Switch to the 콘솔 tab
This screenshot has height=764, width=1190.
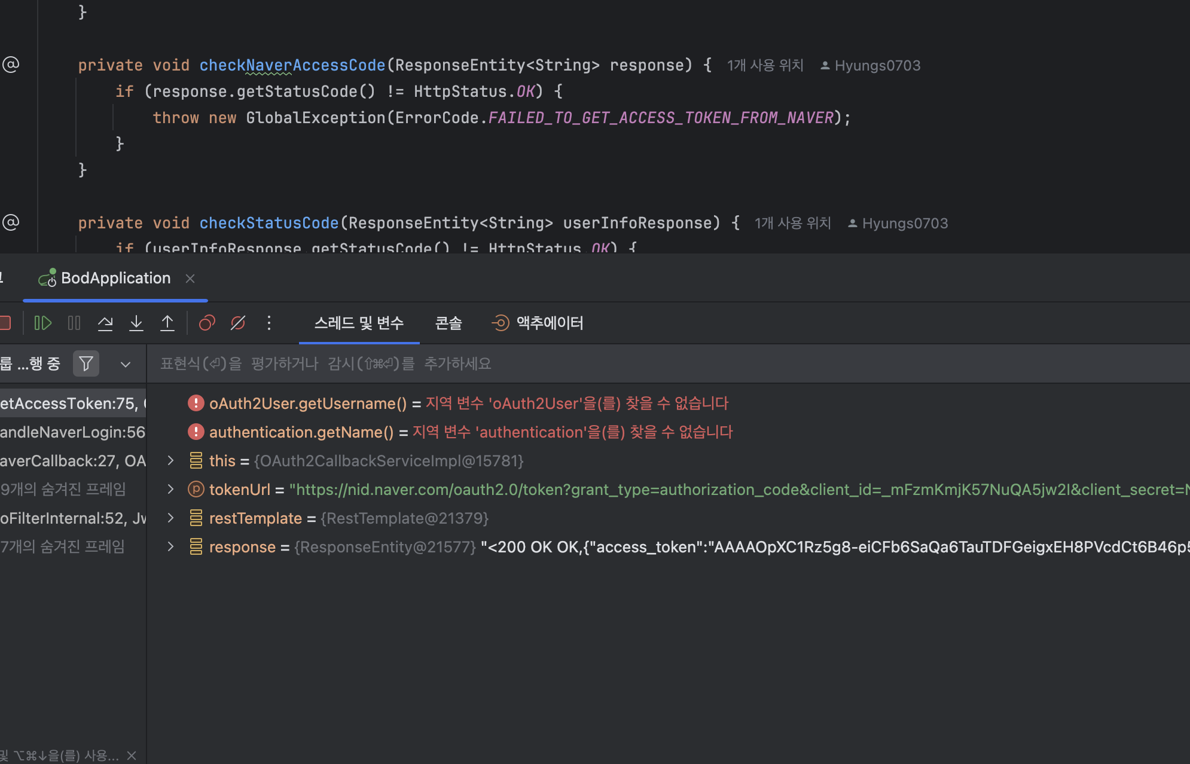pos(448,323)
